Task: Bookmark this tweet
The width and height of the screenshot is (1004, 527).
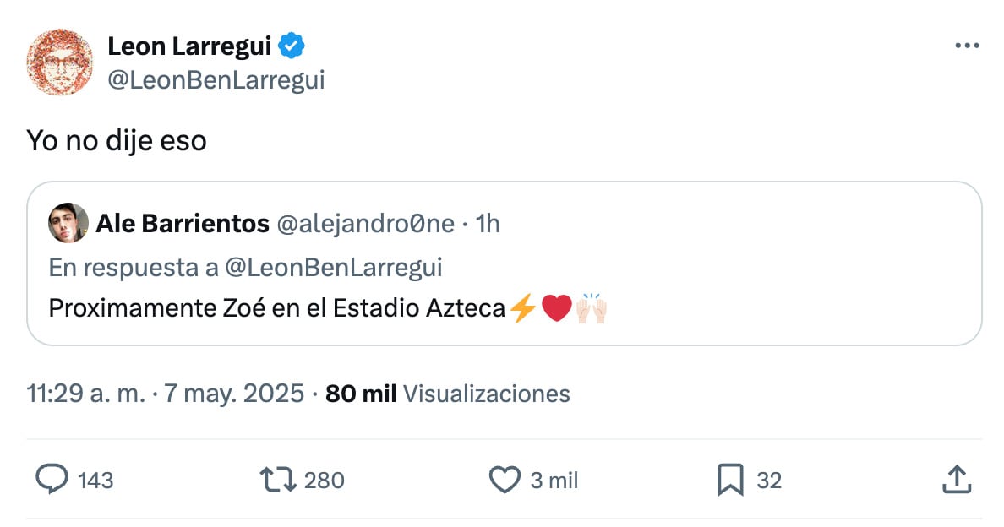Action: click(x=730, y=480)
